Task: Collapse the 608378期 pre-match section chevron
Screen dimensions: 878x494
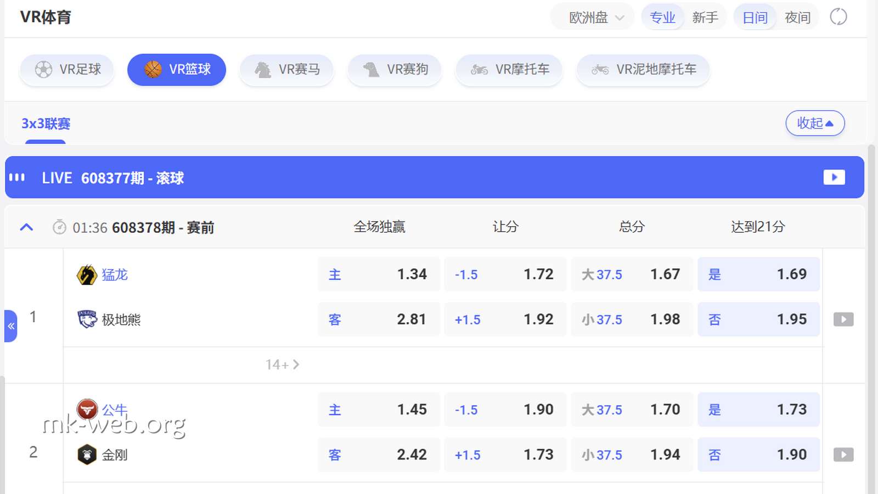Action: click(x=26, y=227)
